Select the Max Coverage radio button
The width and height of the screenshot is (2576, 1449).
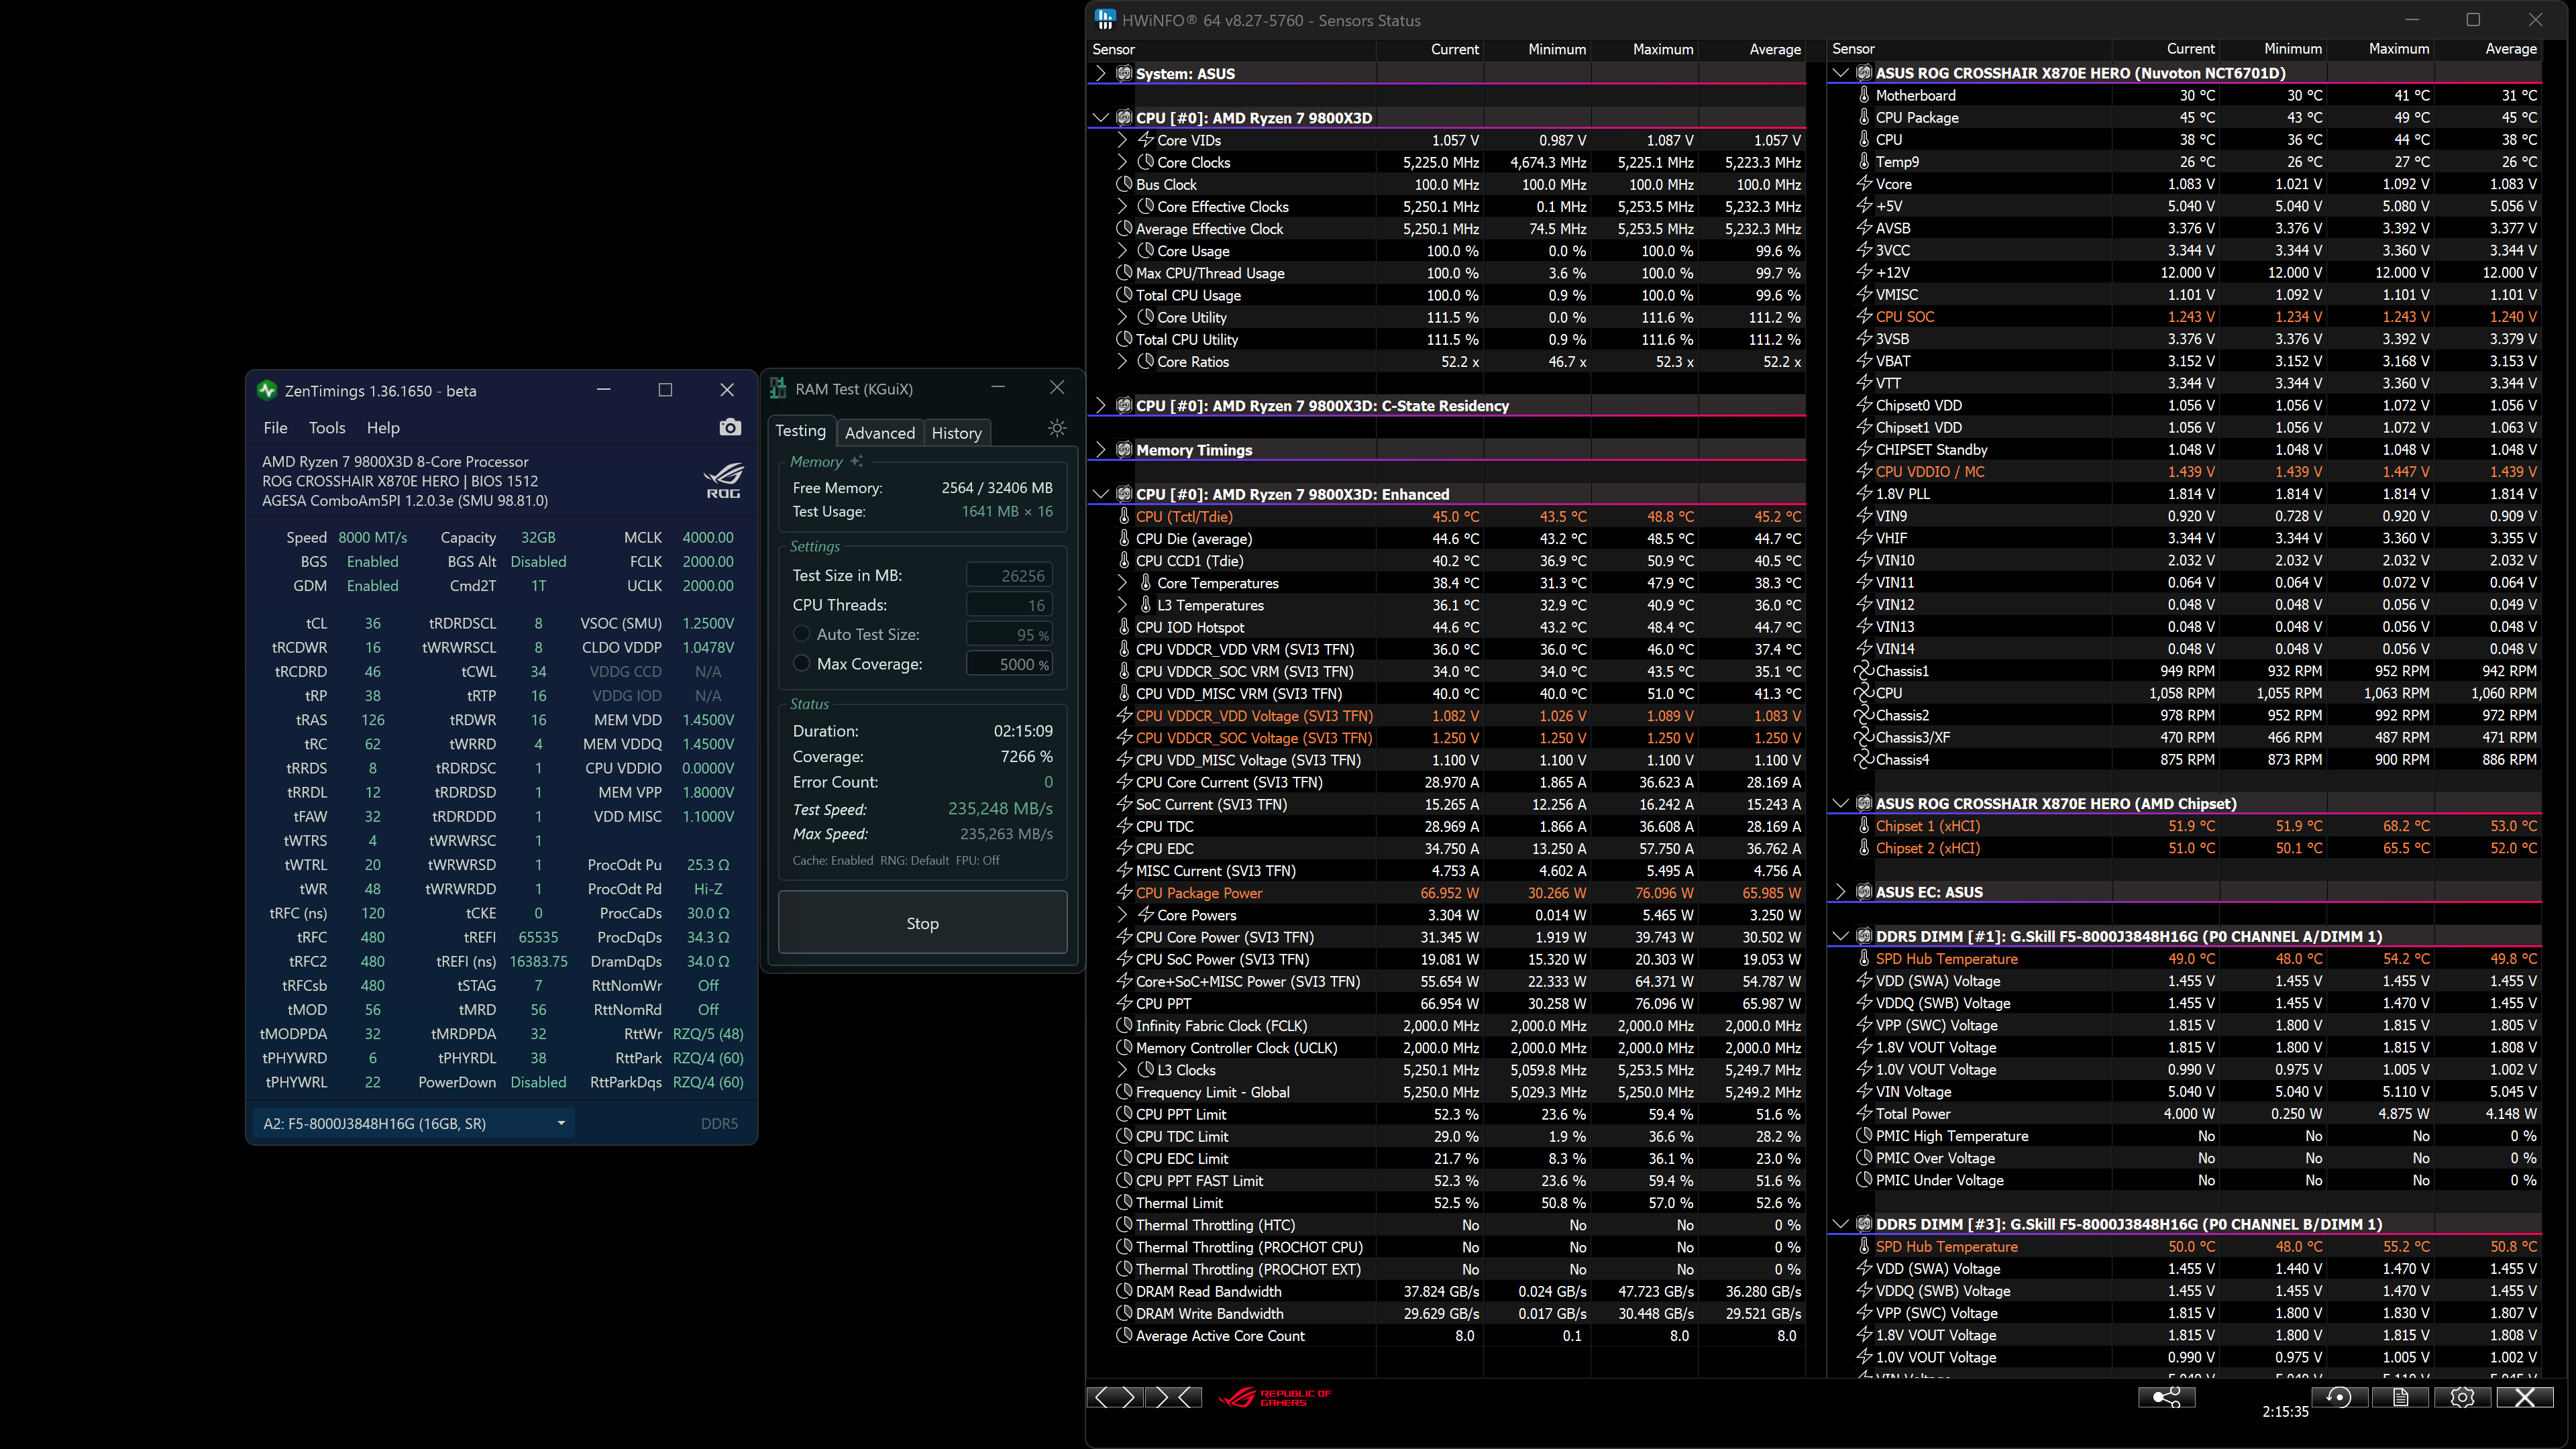801,663
